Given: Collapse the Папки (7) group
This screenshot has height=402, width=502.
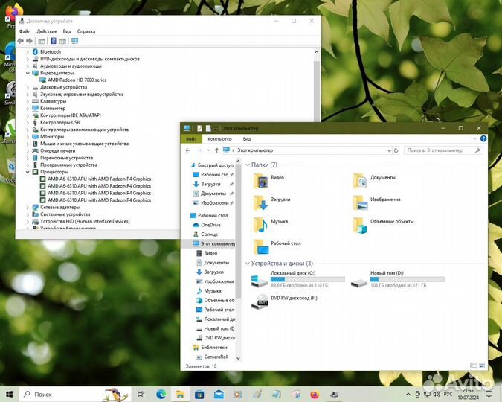Looking at the screenshot, I should tap(247, 165).
